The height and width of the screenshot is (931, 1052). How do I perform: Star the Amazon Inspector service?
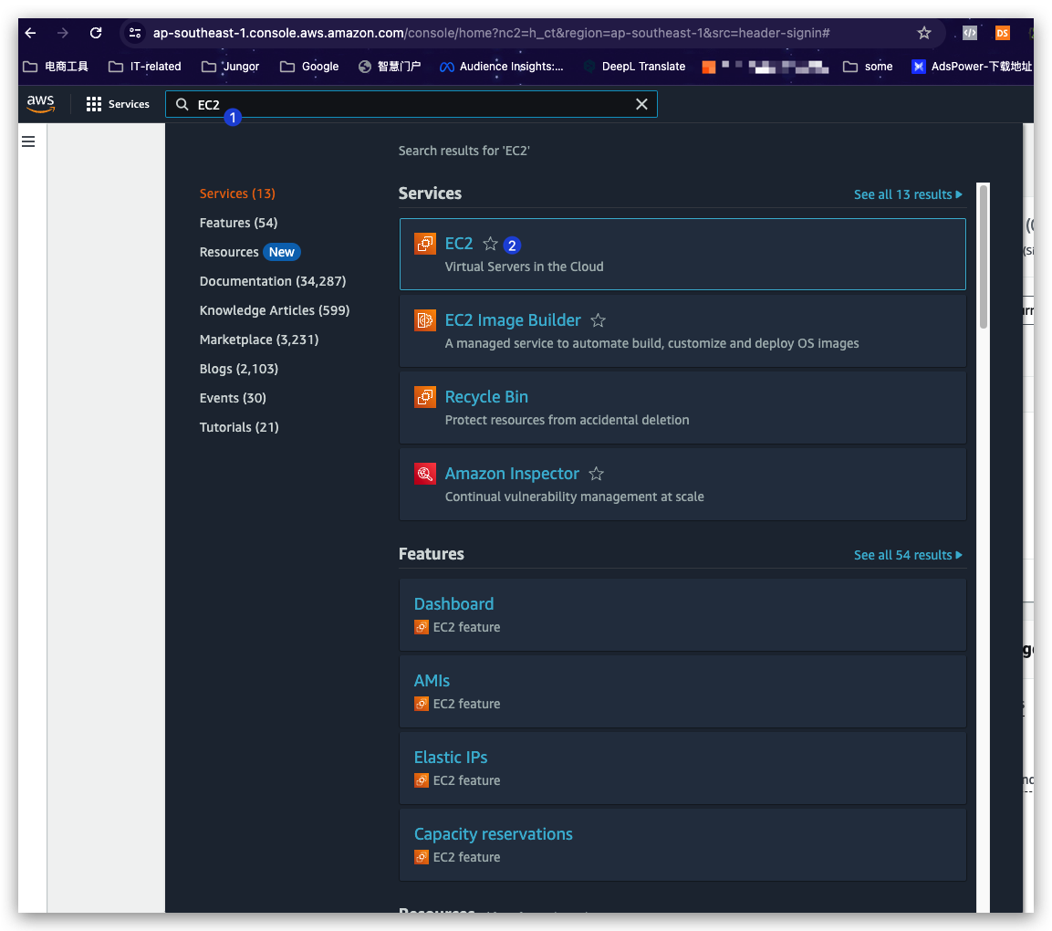coord(597,474)
